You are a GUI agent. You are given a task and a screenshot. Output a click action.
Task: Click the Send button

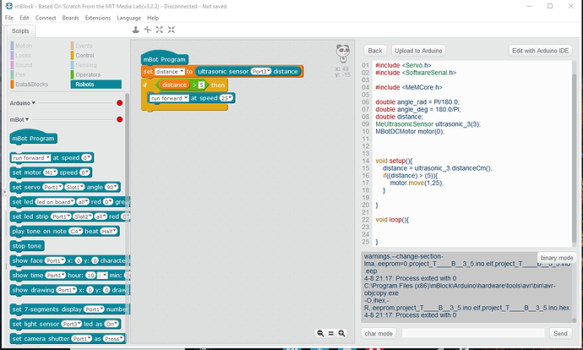[x=560, y=333]
